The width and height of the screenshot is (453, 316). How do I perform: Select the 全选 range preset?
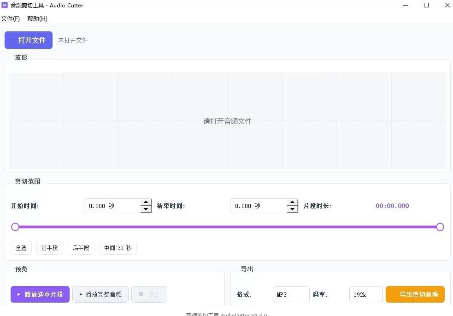21,248
